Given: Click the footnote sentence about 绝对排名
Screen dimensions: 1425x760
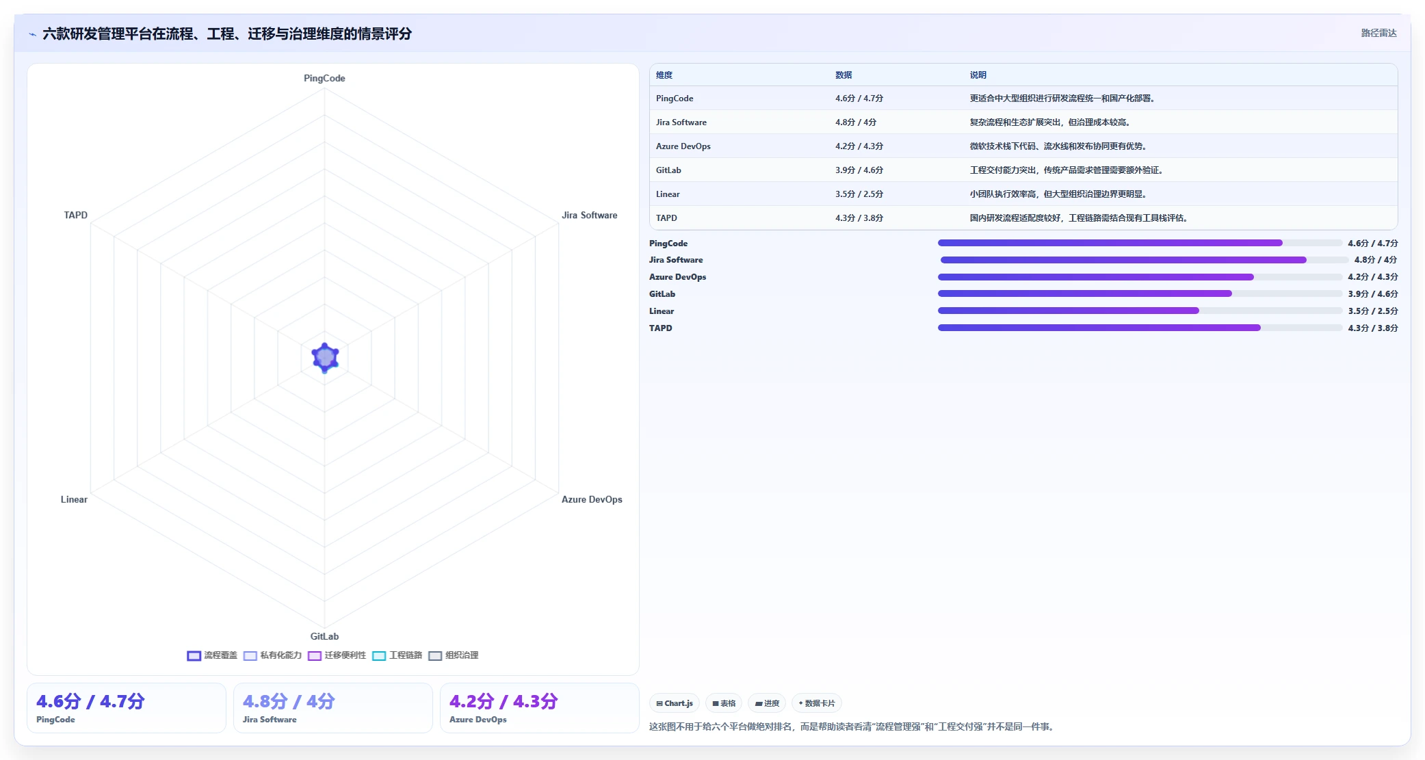Looking at the screenshot, I should click(852, 726).
